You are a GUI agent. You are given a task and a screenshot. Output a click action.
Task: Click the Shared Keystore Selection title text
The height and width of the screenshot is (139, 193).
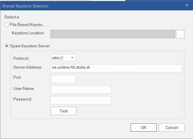[x=25, y=6]
